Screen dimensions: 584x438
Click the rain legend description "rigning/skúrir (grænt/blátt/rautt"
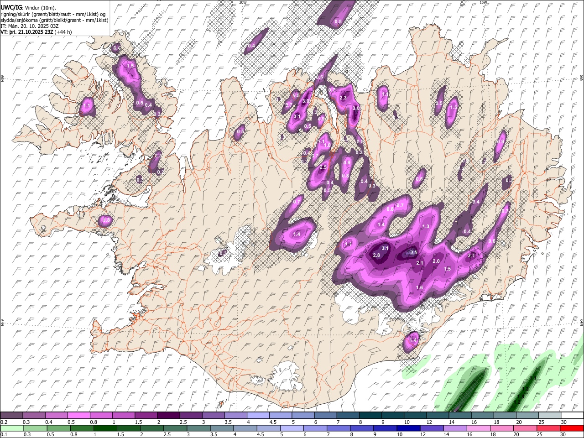(x=36, y=14)
